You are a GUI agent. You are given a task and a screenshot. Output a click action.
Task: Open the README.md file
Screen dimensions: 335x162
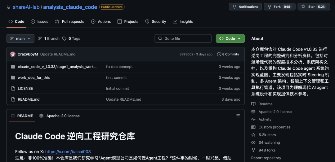(29, 99)
